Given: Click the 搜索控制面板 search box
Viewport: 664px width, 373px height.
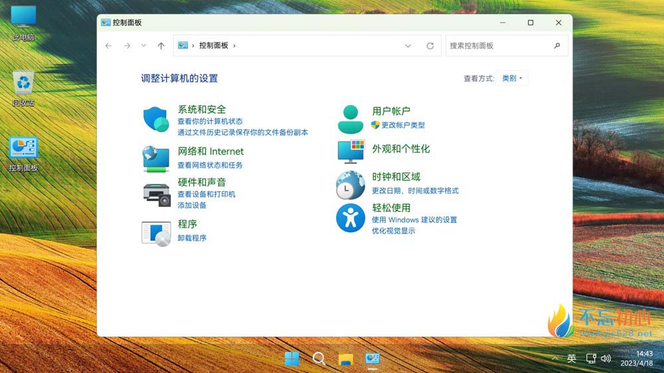Looking at the screenshot, I should pos(499,46).
